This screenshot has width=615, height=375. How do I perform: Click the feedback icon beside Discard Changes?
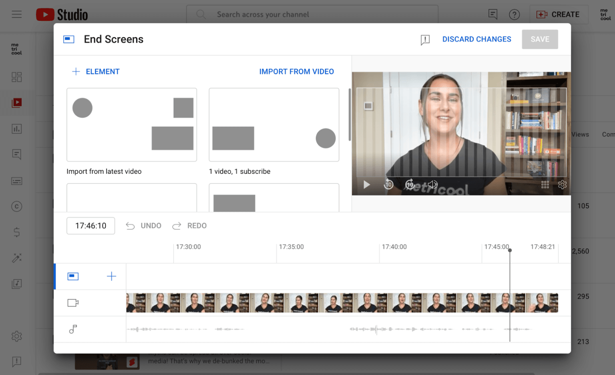(425, 40)
